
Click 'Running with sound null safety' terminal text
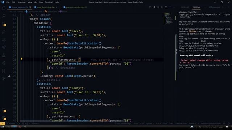pos(196,55)
